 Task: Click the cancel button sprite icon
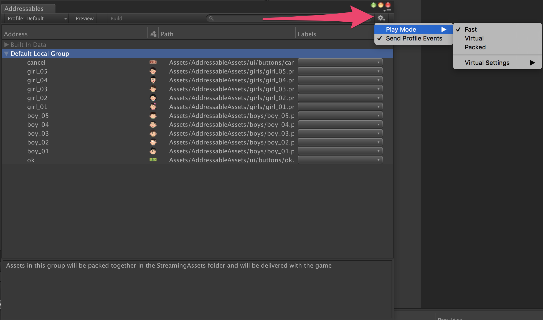coord(153,62)
